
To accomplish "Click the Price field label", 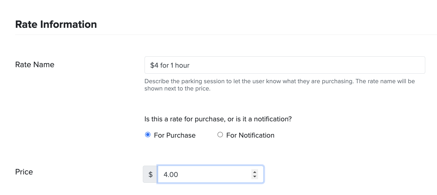I will click(x=24, y=172).
